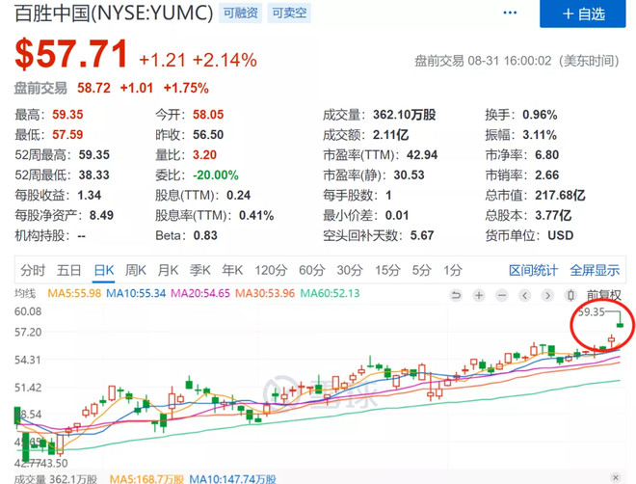The width and height of the screenshot is (636, 484).
Task: Click the 委比 value -20.00%
Action: [x=216, y=175]
